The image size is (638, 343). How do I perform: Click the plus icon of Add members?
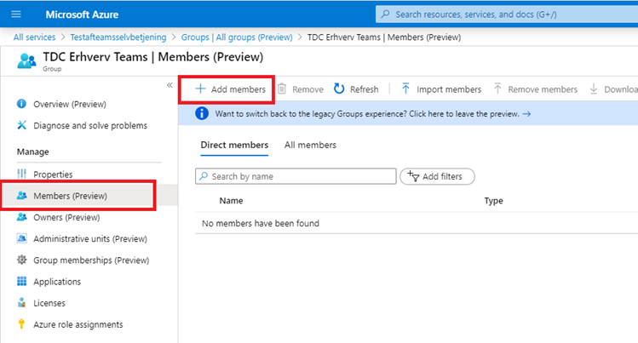click(200, 89)
